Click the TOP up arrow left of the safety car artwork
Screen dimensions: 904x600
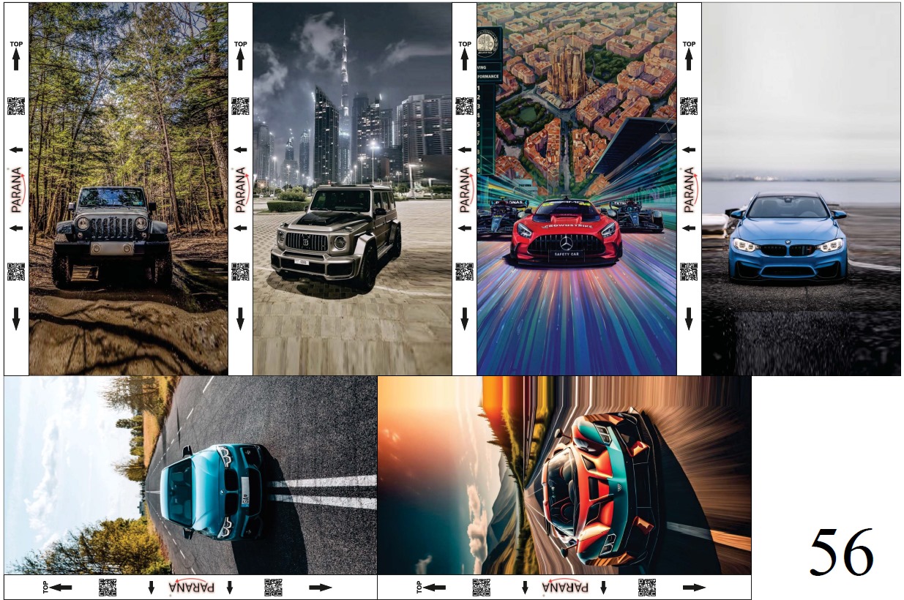464,56
